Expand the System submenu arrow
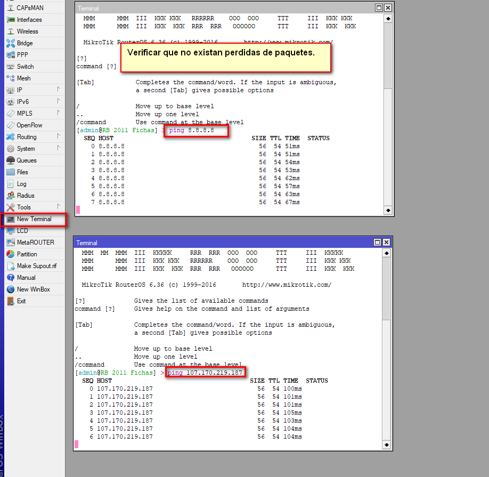Image resolution: width=489 pixels, height=477 pixels. point(59,148)
